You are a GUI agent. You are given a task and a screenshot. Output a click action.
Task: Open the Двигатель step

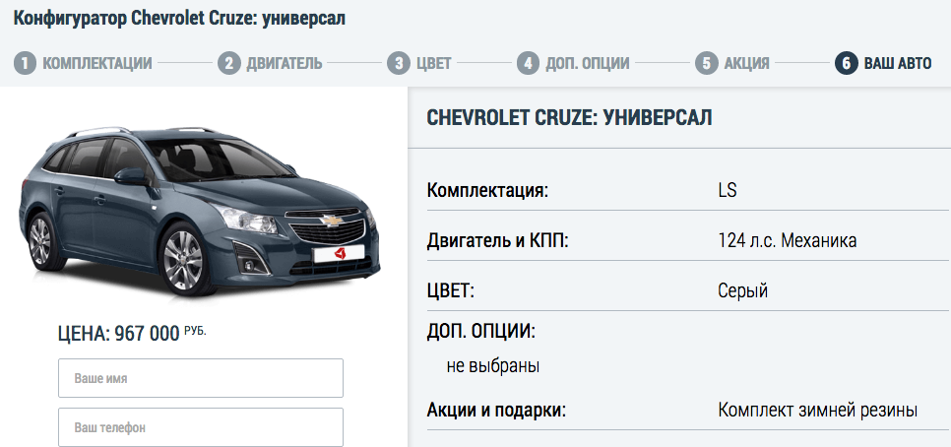click(x=285, y=63)
